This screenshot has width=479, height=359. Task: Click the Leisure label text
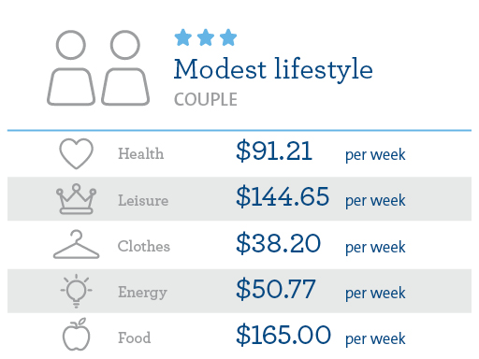143,200
